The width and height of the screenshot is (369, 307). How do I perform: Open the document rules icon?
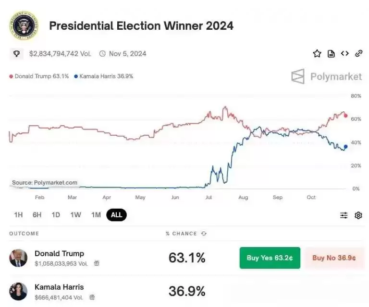tap(331, 54)
